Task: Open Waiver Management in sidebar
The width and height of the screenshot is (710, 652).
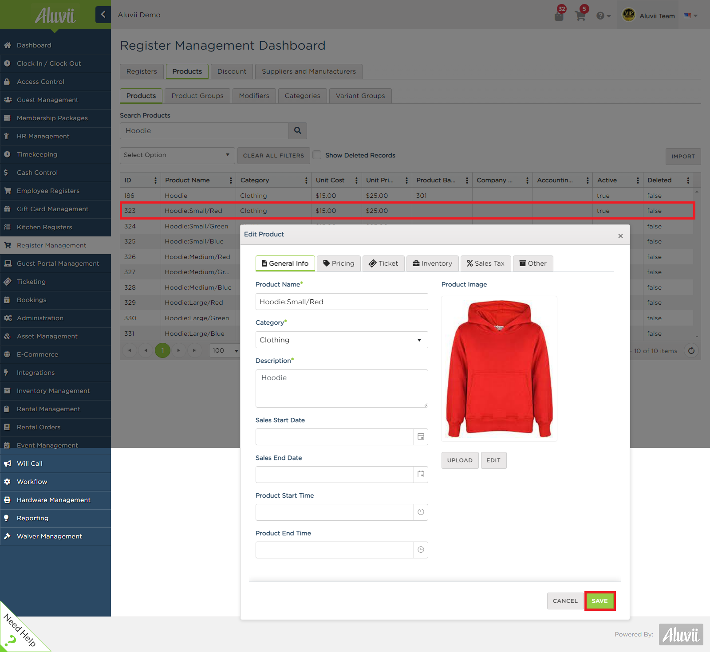Action: [x=55, y=536]
